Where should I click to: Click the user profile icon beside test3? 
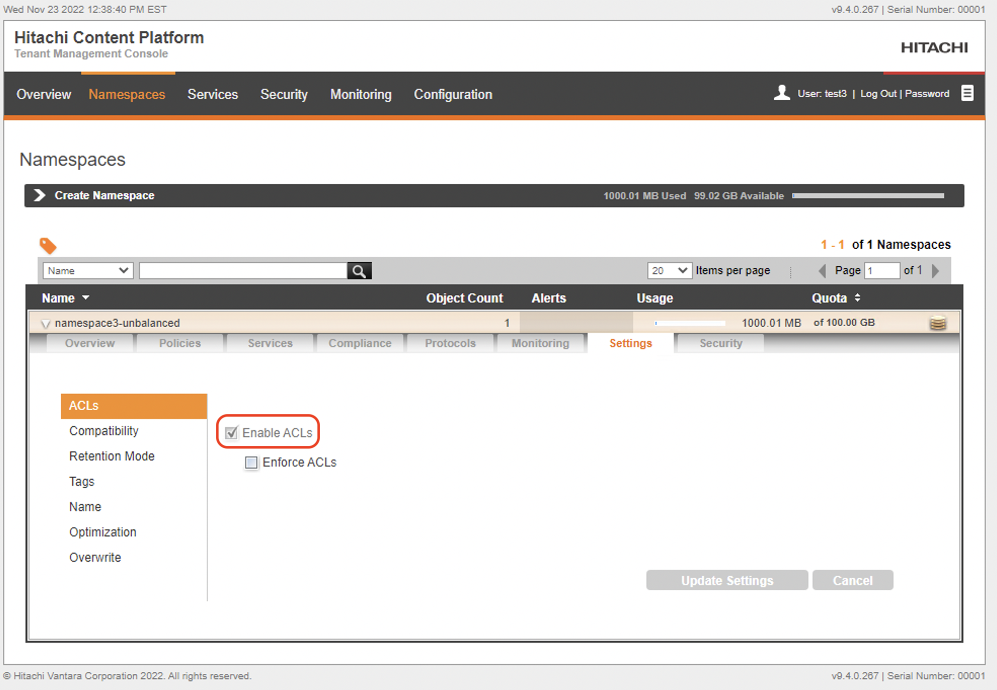point(782,93)
